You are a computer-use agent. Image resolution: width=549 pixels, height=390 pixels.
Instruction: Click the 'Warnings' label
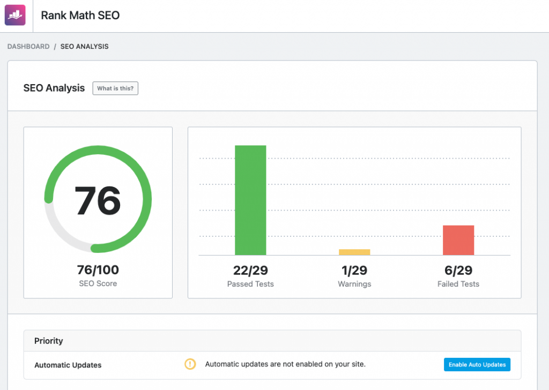click(354, 284)
